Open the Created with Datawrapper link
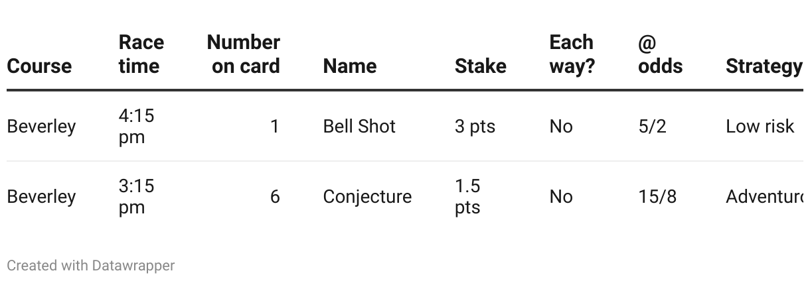This screenshot has height=281, width=810. click(x=90, y=265)
